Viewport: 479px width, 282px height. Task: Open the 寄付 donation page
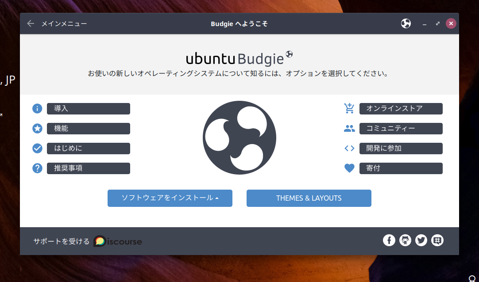click(401, 168)
